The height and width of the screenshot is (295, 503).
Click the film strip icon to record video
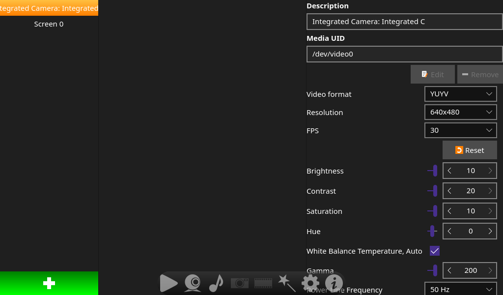pyautogui.click(x=263, y=283)
